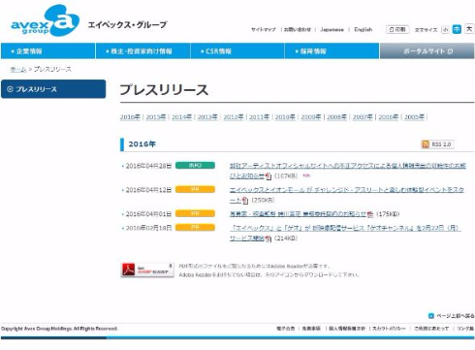Show 2005年 press releases
The image size is (475, 350).
(x=414, y=117)
